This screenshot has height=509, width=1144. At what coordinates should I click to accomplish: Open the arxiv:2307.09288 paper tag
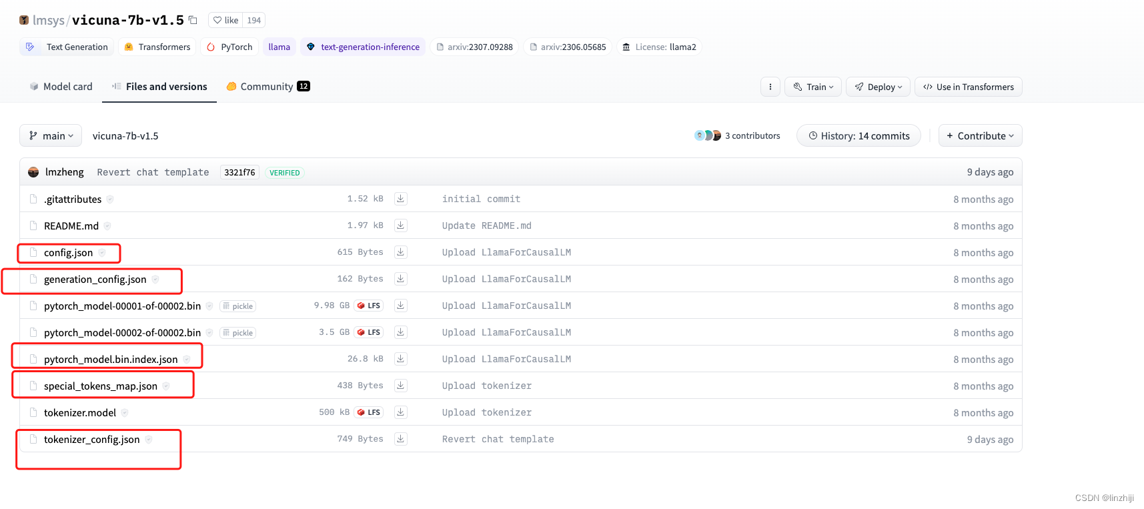pyautogui.click(x=474, y=47)
